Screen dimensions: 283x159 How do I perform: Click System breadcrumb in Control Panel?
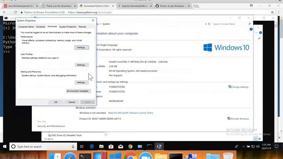point(106,24)
